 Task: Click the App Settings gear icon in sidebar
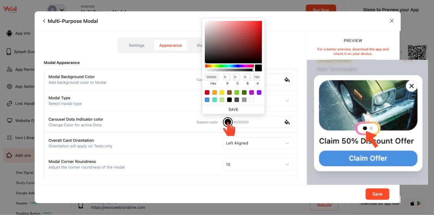coord(9,87)
